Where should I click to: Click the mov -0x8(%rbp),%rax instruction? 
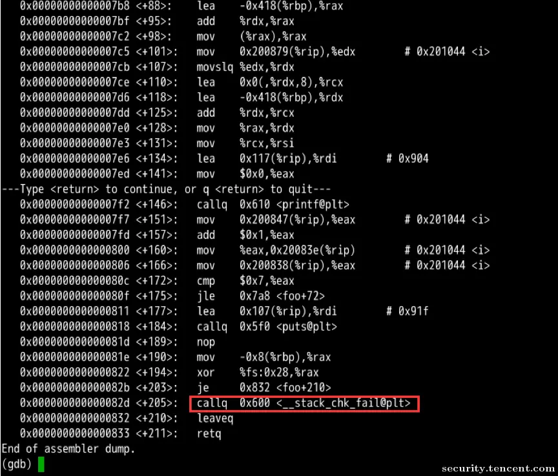[263, 357]
